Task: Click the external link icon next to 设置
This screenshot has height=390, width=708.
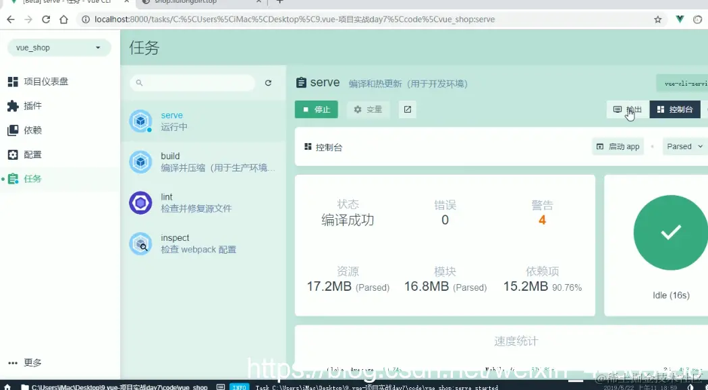Action: (x=407, y=109)
